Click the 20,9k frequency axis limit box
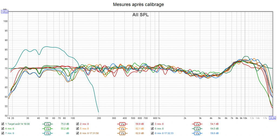This screenshot has width=277, height=136. click(272, 118)
